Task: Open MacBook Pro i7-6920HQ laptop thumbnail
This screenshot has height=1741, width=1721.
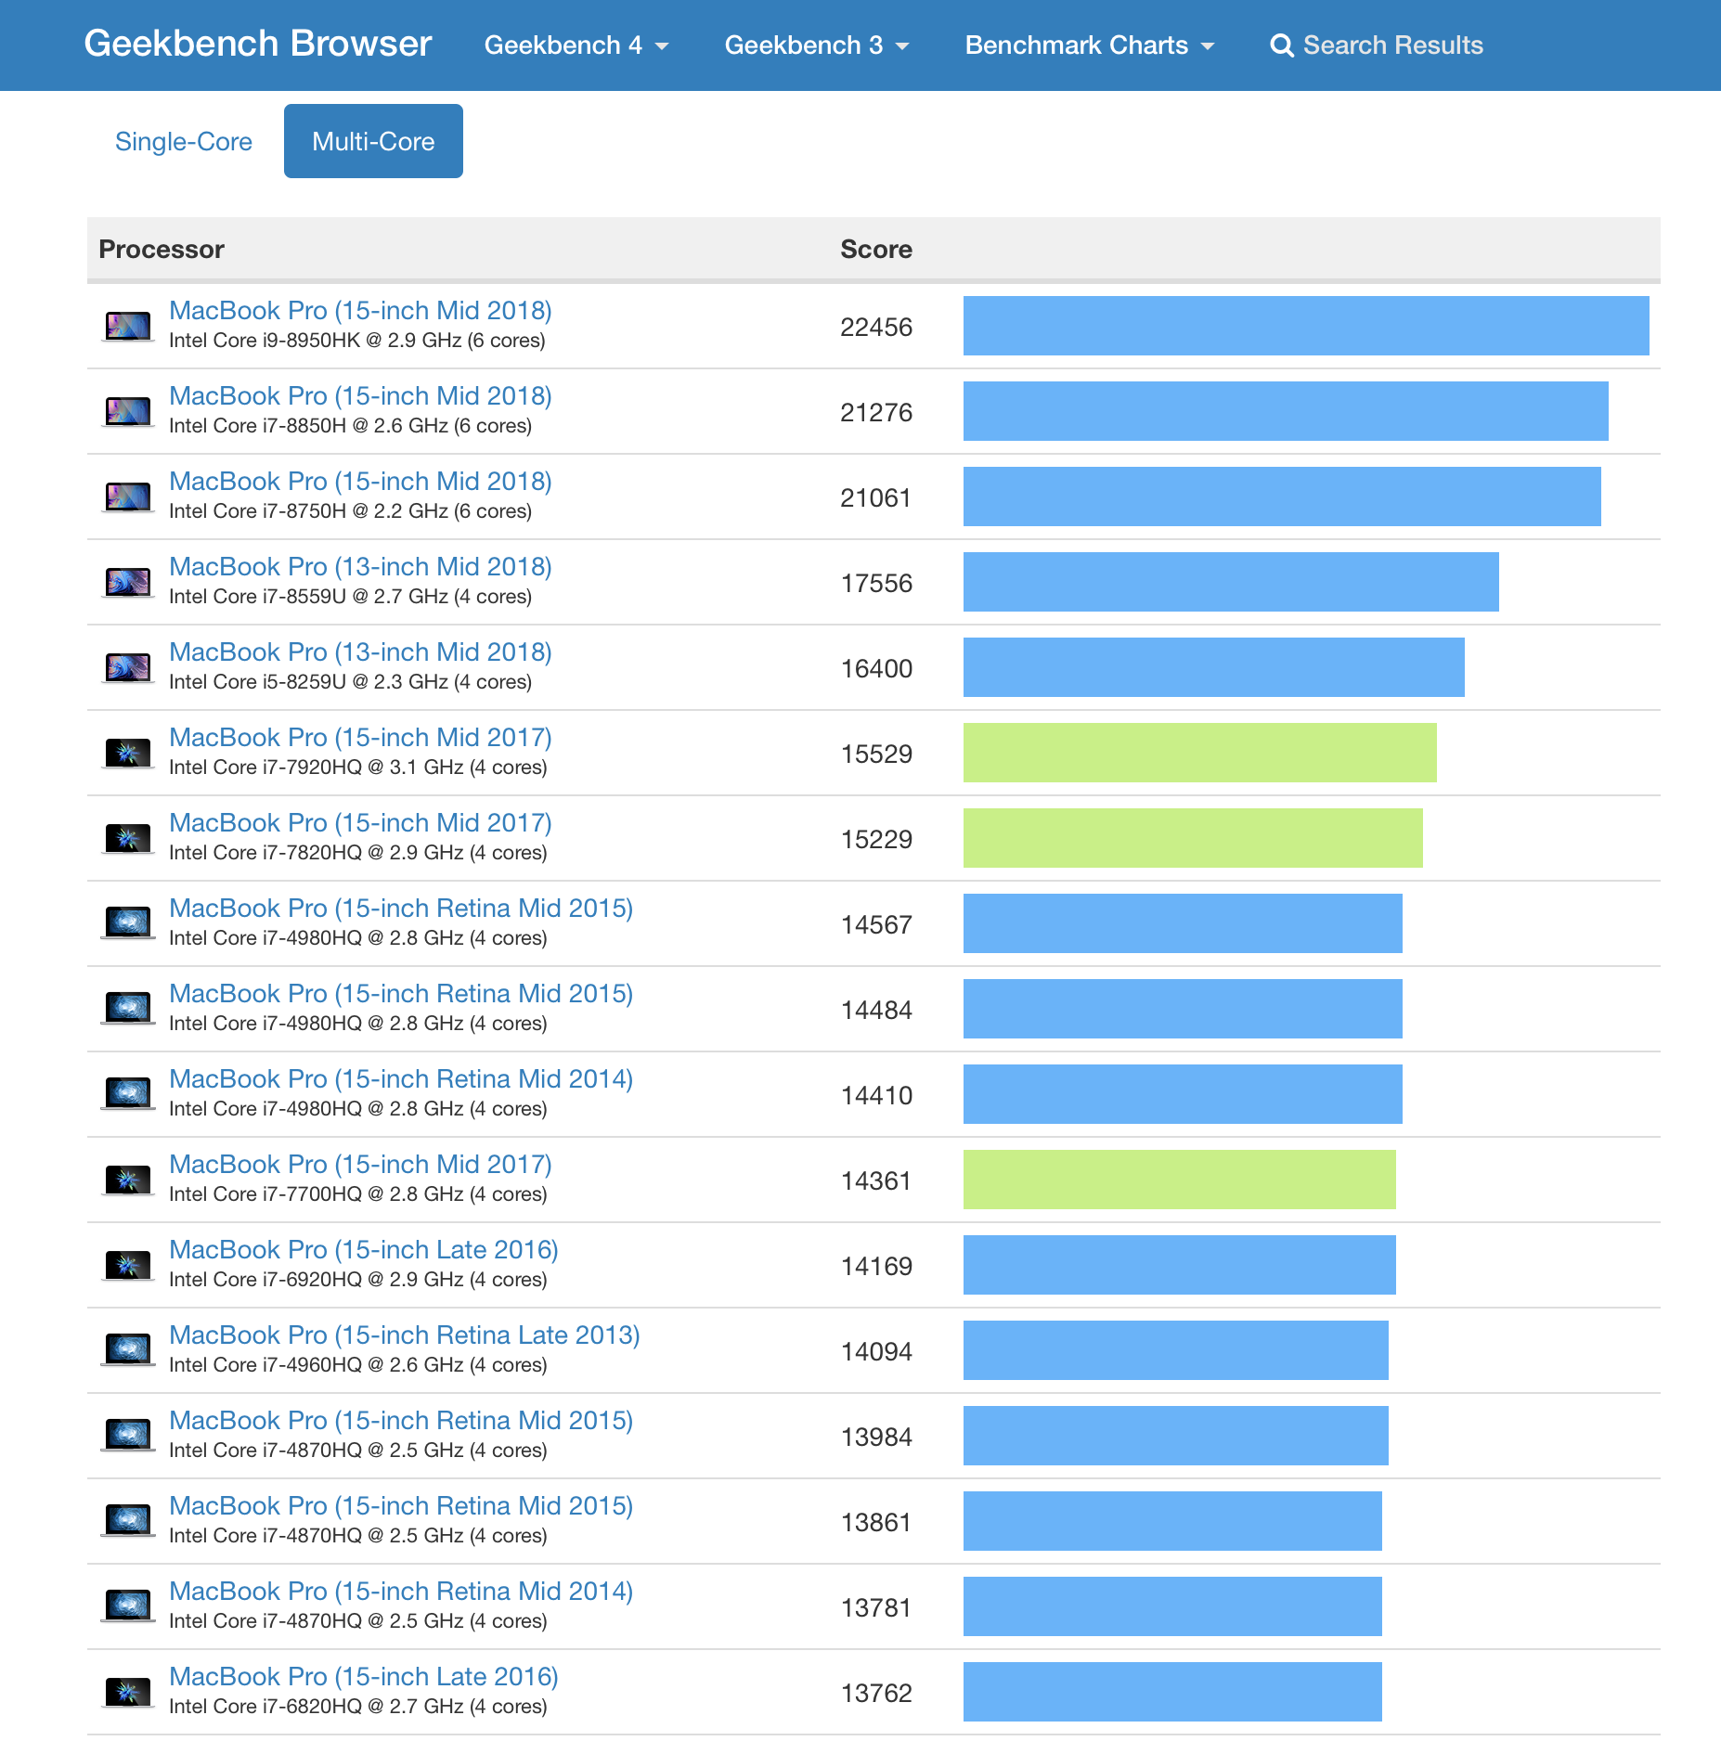Action: pos(128,1266)
